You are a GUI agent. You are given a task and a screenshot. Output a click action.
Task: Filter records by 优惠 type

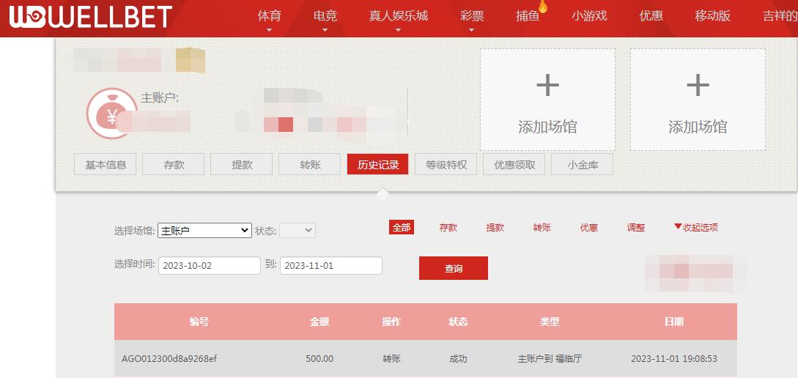click(589, 227)
